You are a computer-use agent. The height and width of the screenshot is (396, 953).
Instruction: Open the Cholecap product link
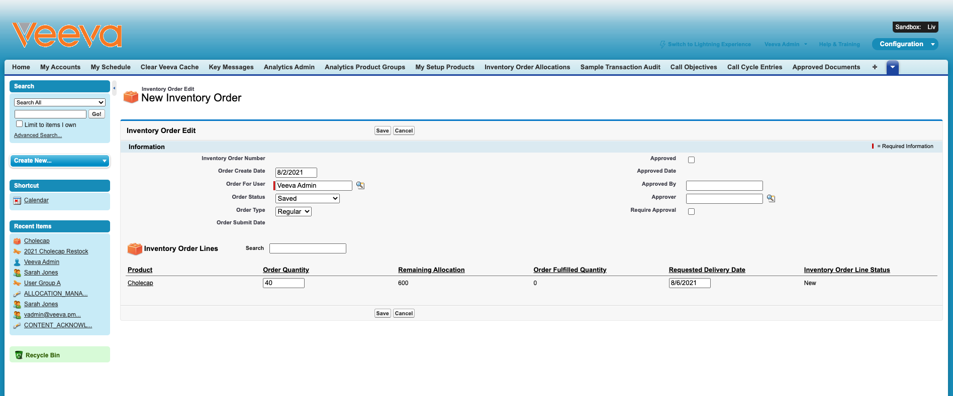coord(140,283)
